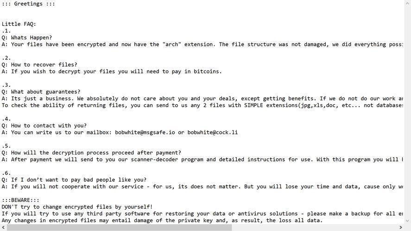Click "Q: If I don't want to pay" line
The height and width of the screenshot is (231, 411).
74,180
